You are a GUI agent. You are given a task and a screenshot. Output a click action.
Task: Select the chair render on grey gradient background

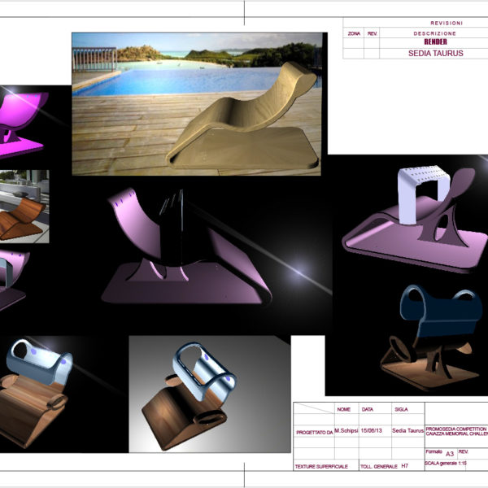tap(210, 394)
